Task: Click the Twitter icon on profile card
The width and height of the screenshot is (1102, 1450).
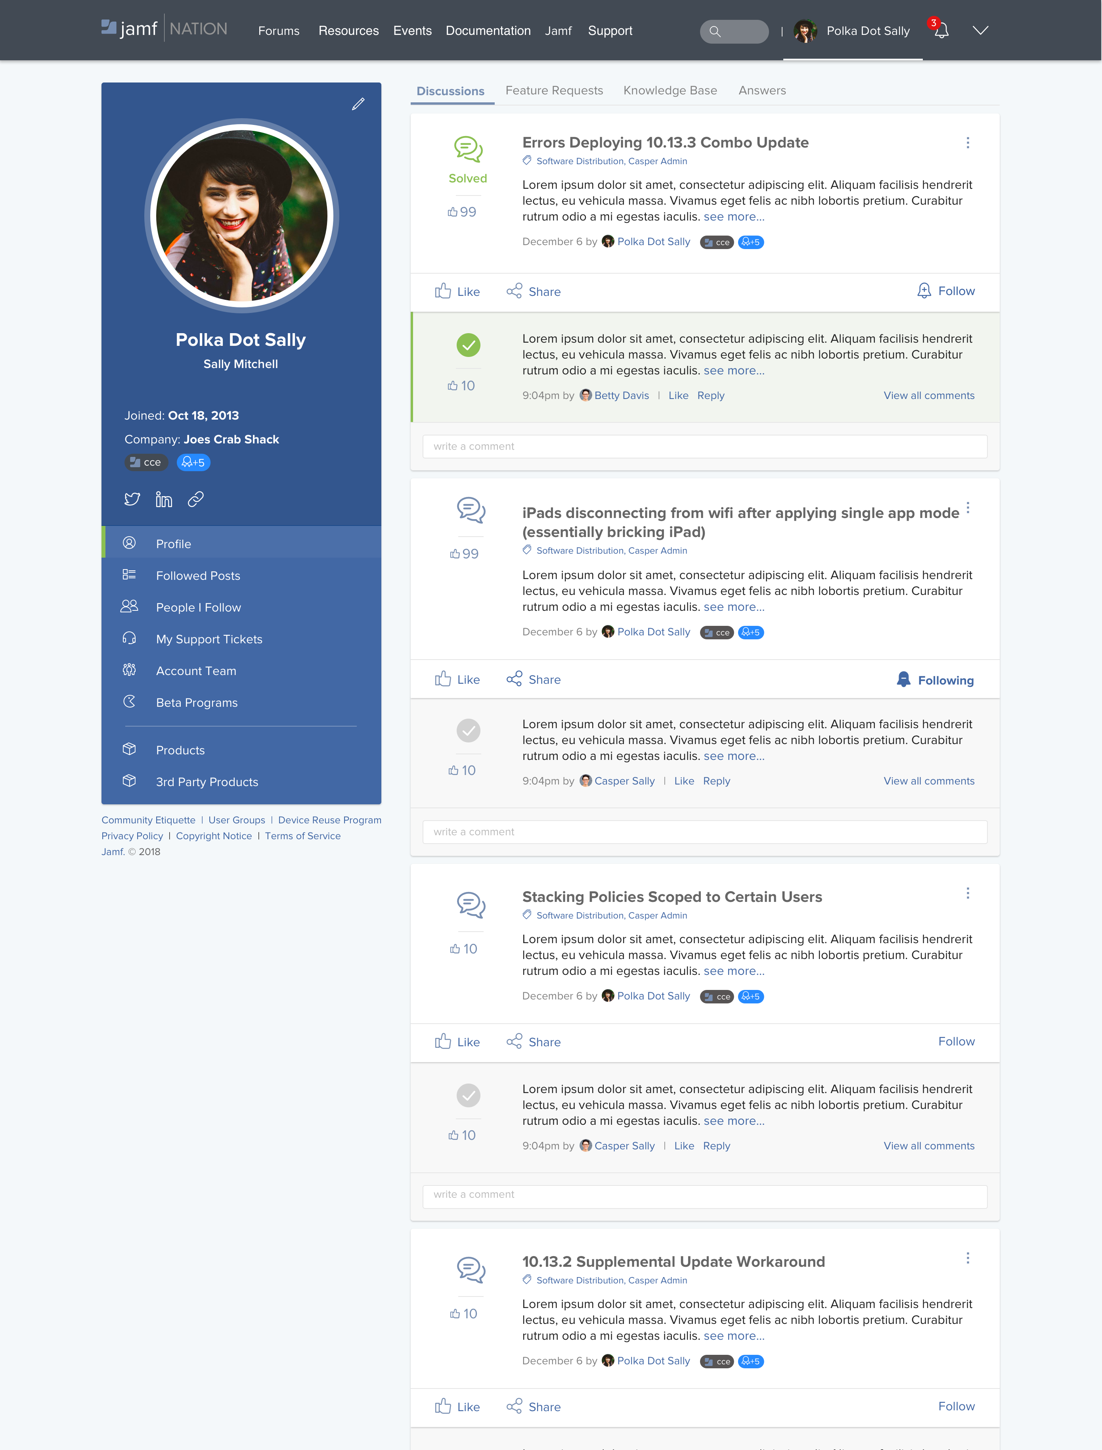Action: point(132,499)
